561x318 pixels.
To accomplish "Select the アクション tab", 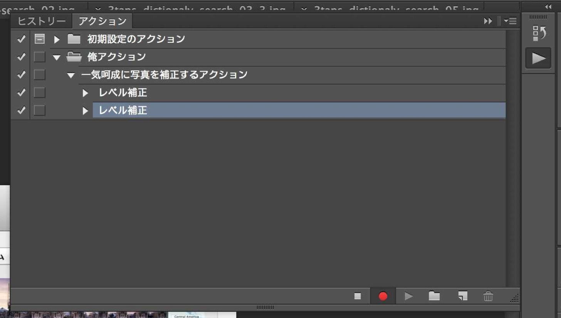I will click(x=102, y=21).
